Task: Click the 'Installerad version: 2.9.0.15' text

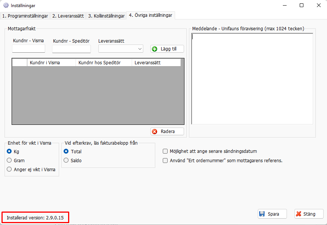Action: 35,218
